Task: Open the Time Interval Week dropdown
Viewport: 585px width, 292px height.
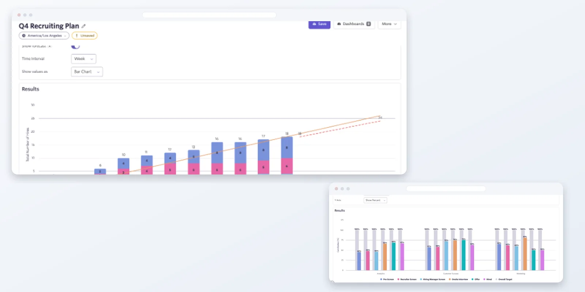Action: click(83, 59)
